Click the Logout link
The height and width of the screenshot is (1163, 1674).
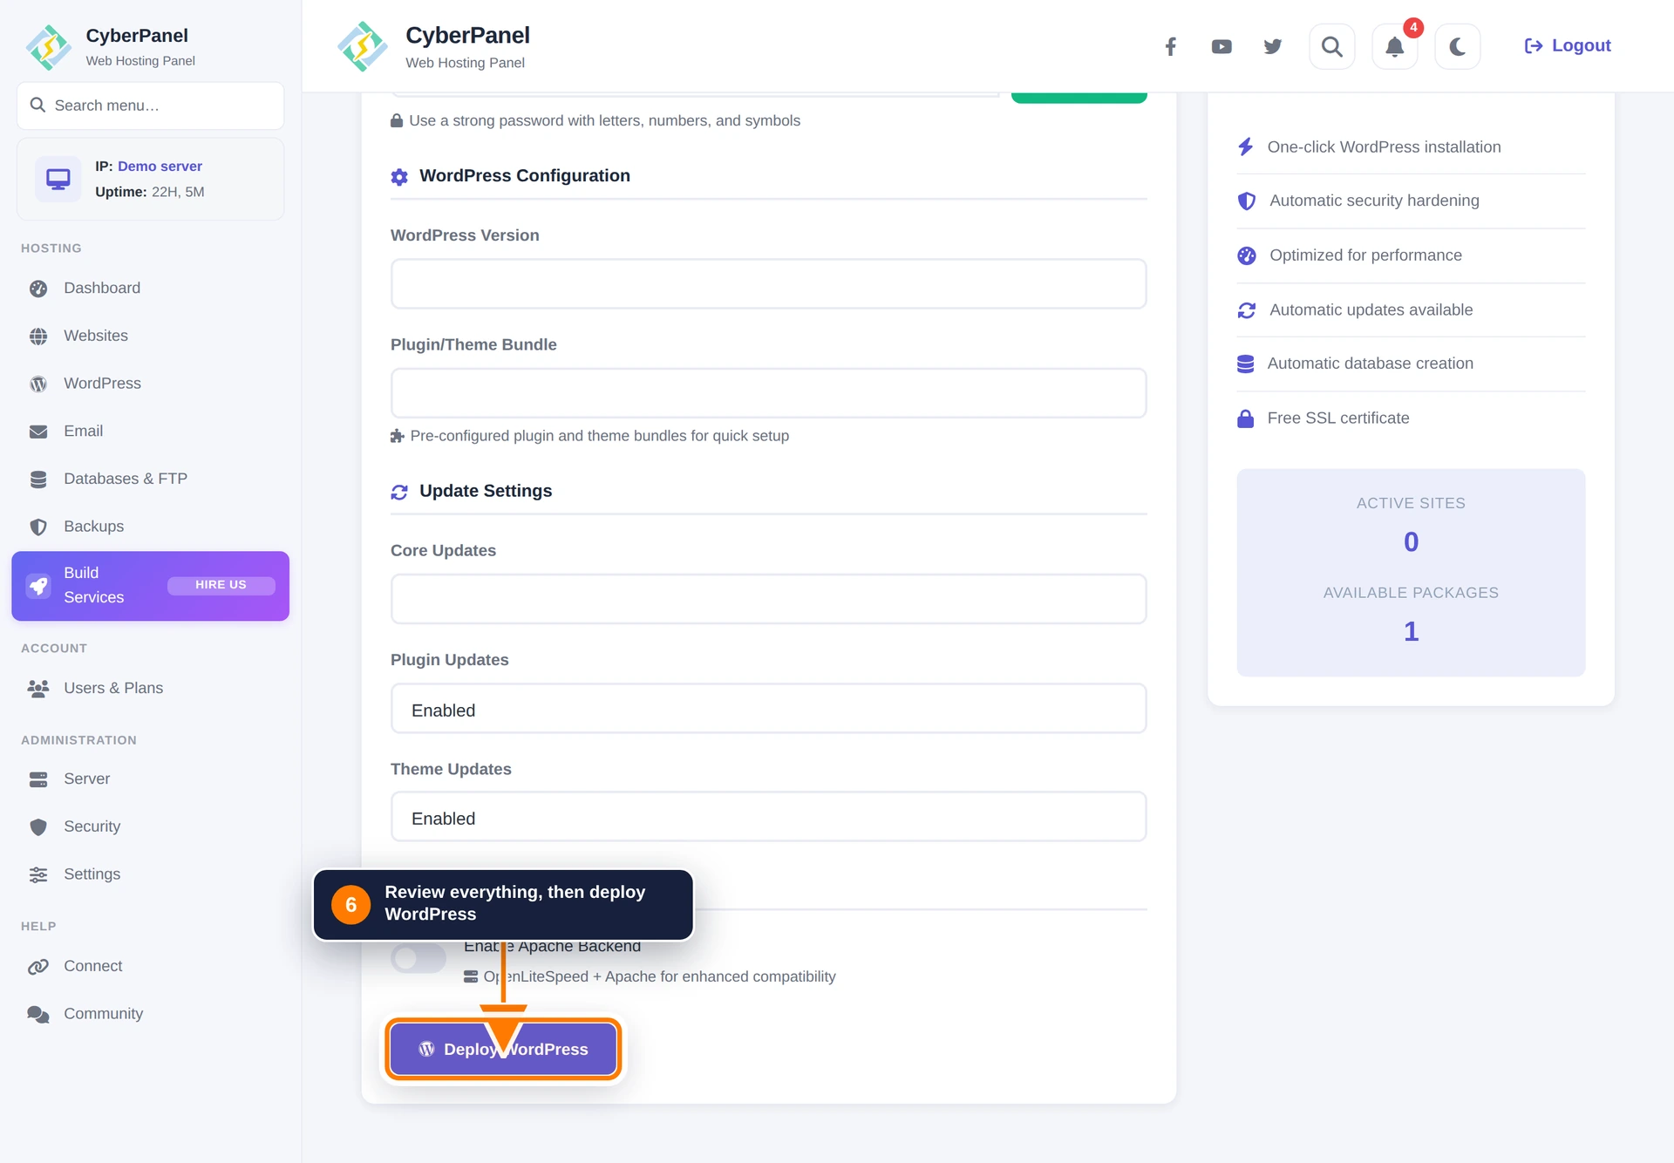coord(1567,46)
